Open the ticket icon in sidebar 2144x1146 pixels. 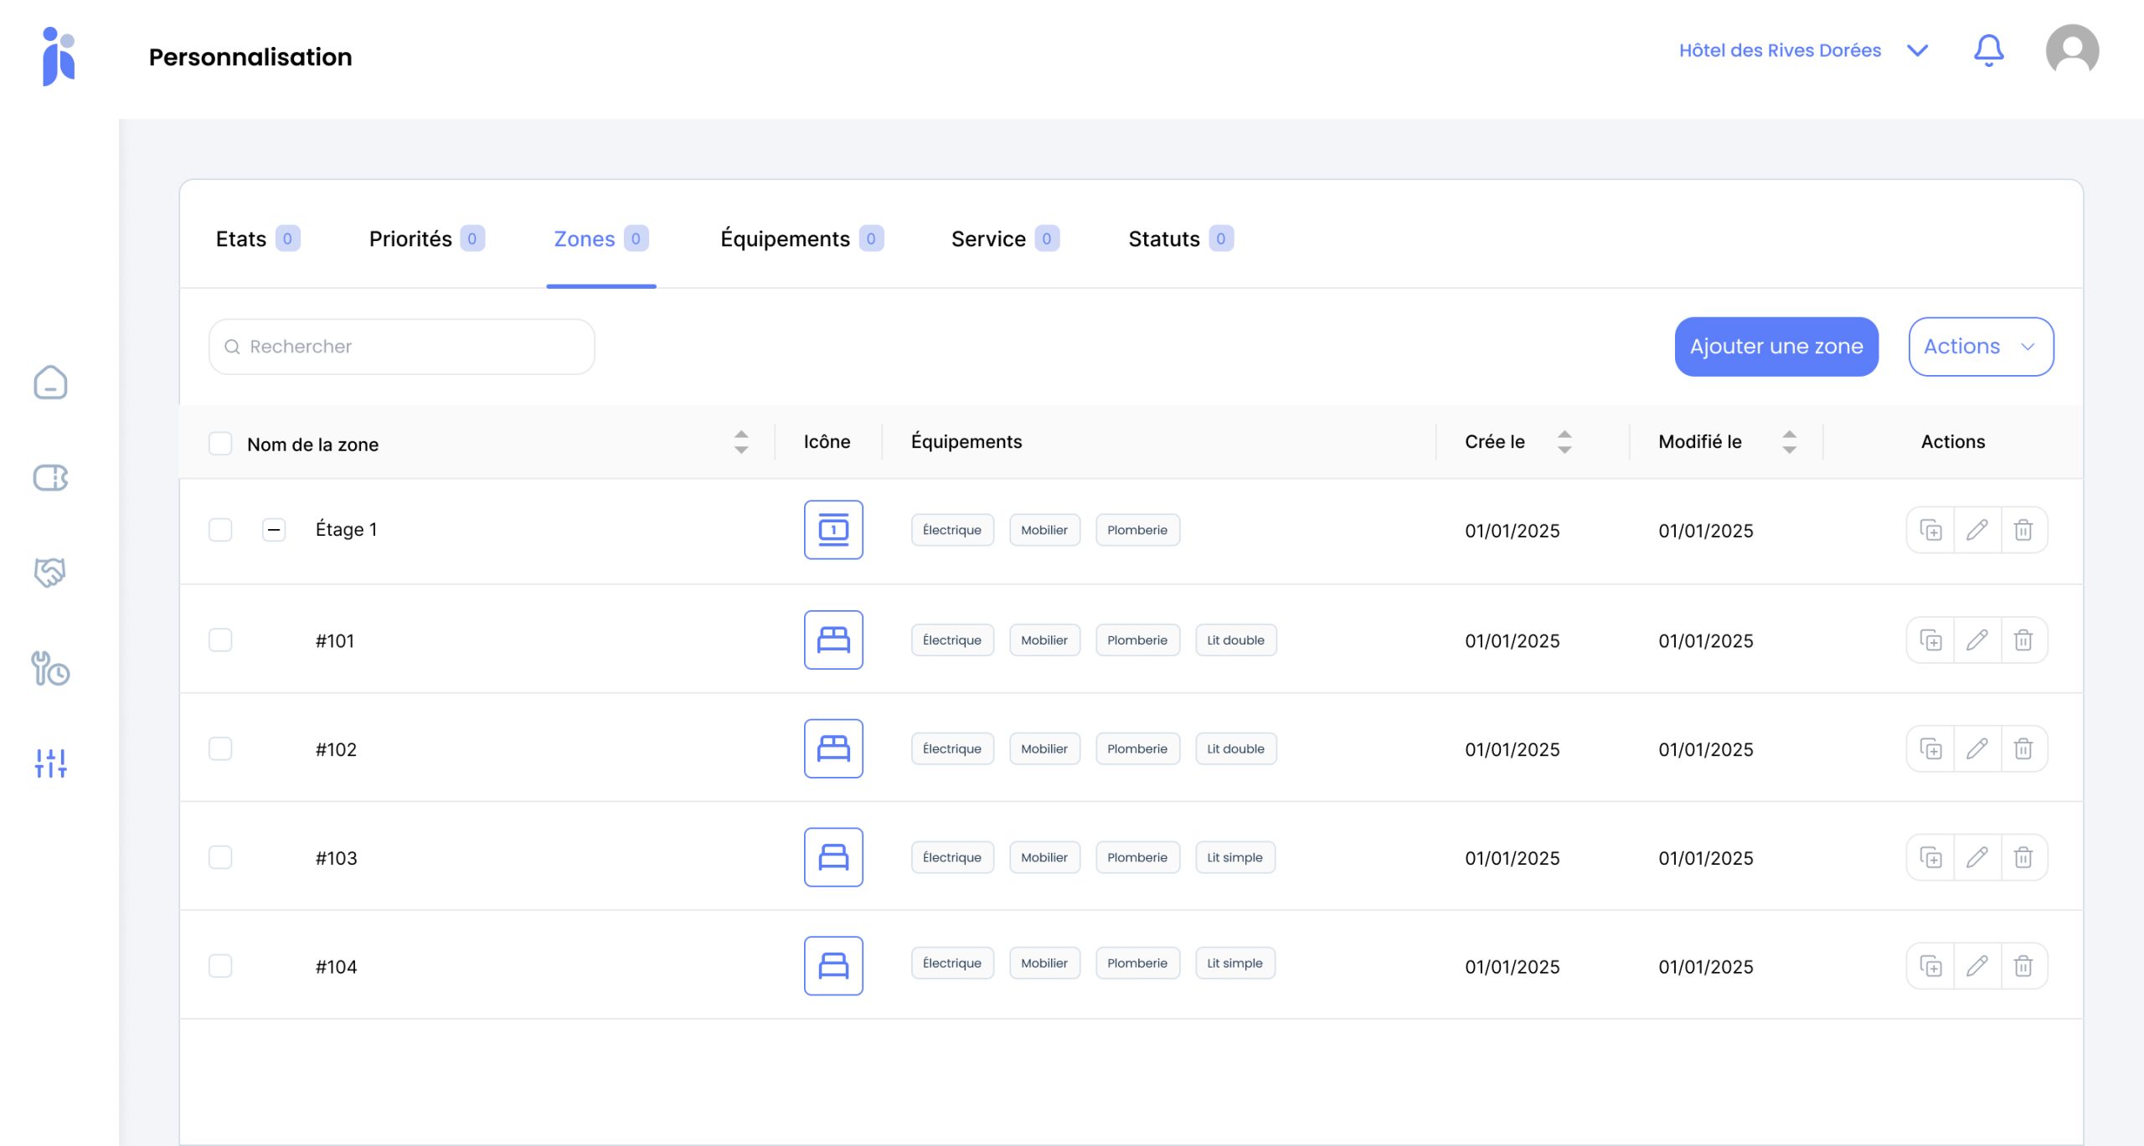tap(50, 478)
